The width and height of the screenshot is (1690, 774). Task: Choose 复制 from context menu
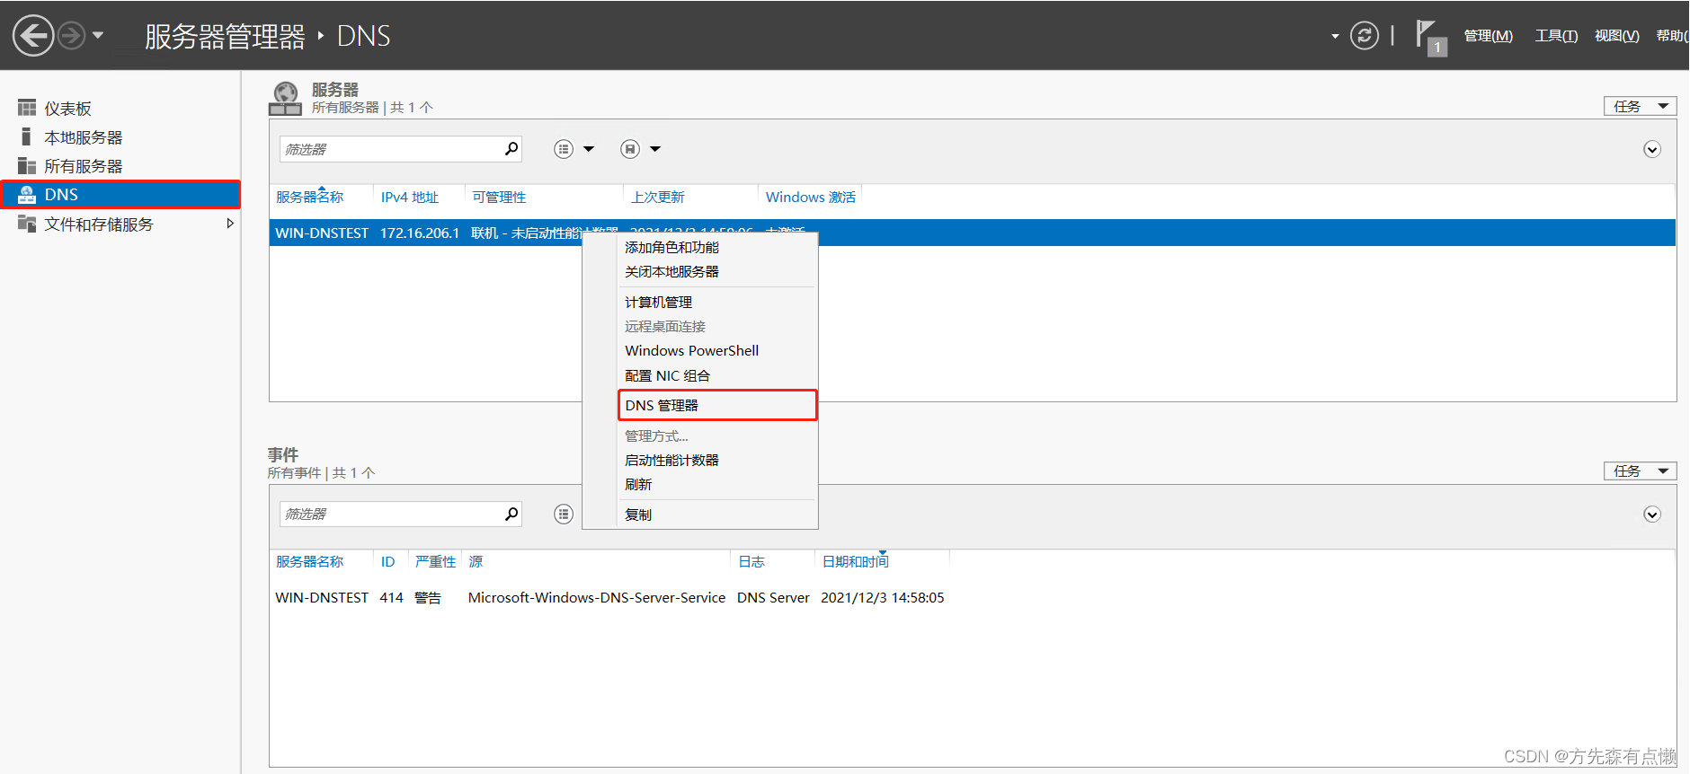[x=638, y=515]
